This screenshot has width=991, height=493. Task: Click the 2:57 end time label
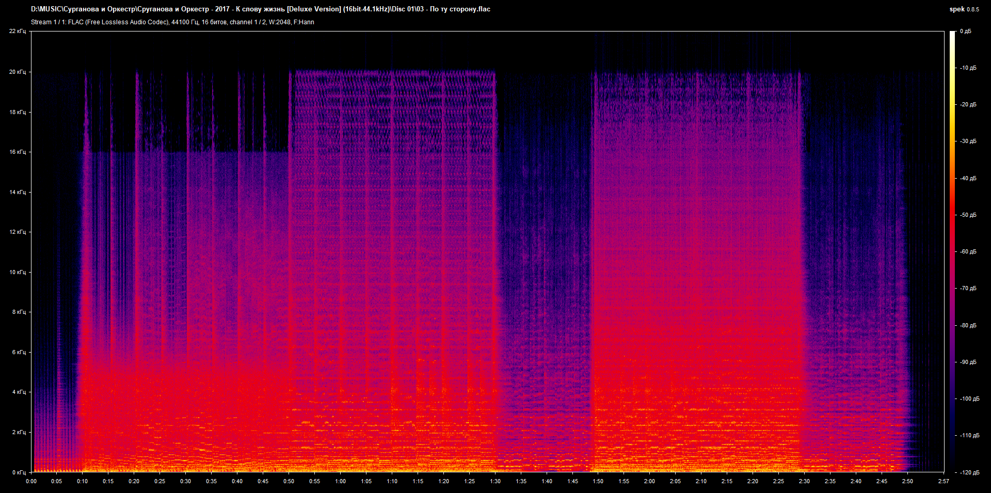click(944, 481)
